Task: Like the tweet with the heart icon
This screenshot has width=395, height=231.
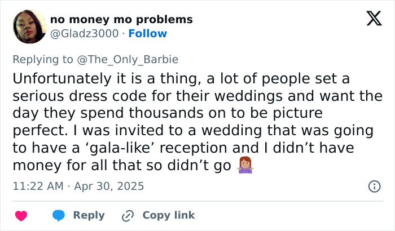Action: click(x=21, y=215)
